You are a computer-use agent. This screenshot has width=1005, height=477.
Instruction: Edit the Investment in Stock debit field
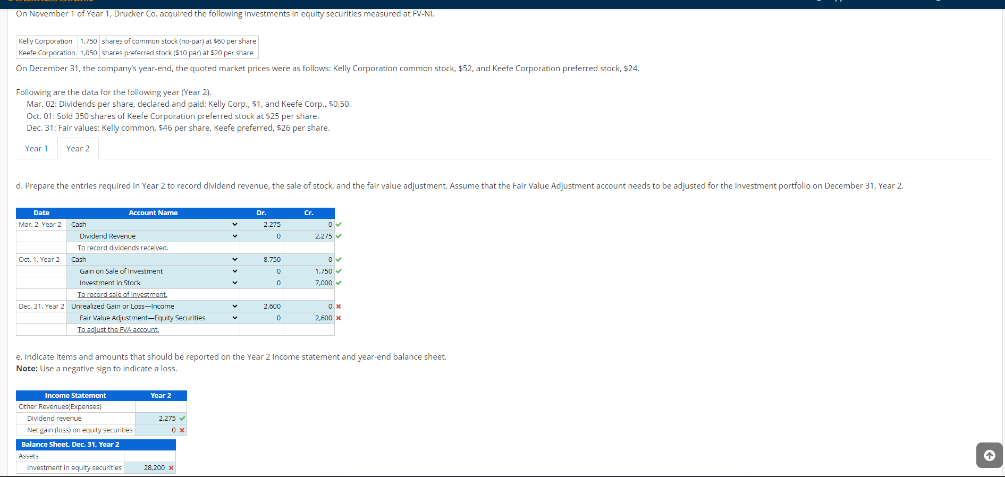pos(261,283)
